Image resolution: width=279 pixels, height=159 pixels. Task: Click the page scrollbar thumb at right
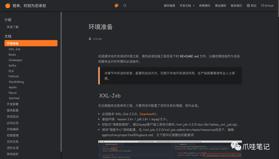278,9
